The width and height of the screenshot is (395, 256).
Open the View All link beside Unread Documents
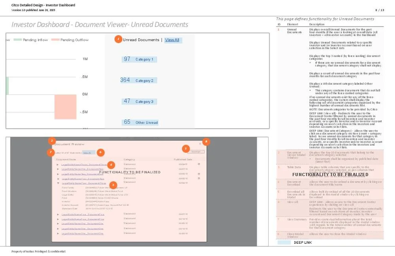coord(172,40)
